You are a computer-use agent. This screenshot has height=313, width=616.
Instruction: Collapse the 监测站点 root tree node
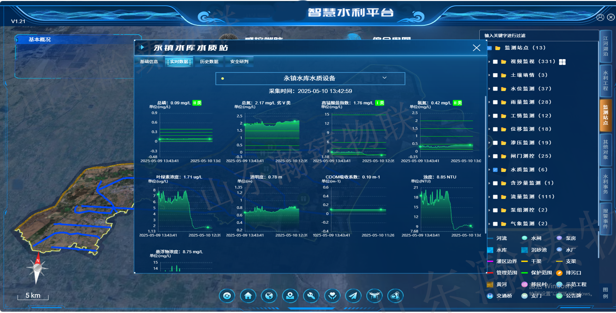(x=489, y=48)
